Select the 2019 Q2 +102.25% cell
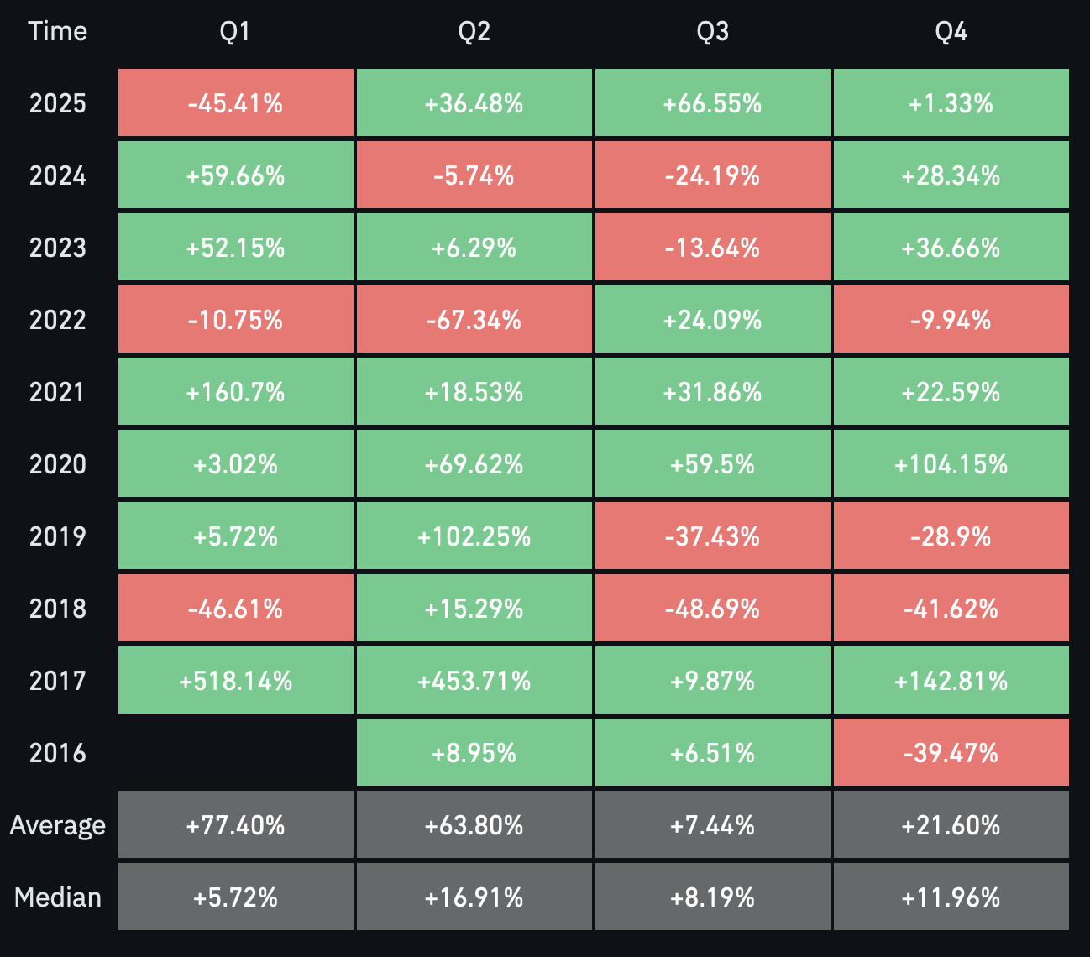This screenshot has height=957, width=1090. click(474, 536)
